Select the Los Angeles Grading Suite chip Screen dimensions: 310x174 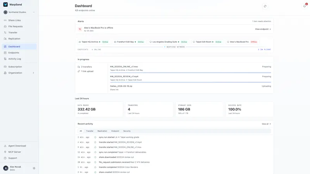(x=168, y=42)
